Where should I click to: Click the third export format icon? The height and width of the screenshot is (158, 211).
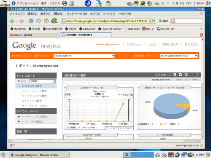186,75
